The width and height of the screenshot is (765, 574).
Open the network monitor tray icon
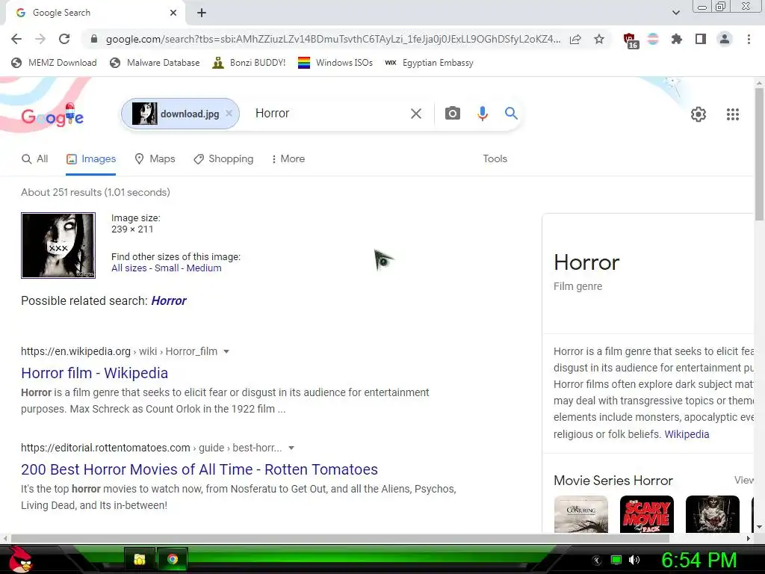click(x=616, y=560)
